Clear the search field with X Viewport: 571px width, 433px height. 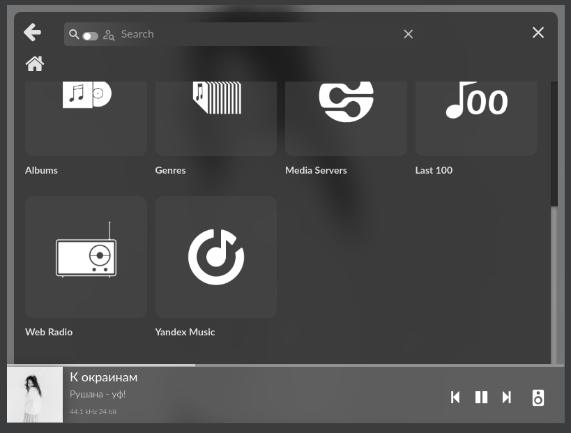pos(409,34)
